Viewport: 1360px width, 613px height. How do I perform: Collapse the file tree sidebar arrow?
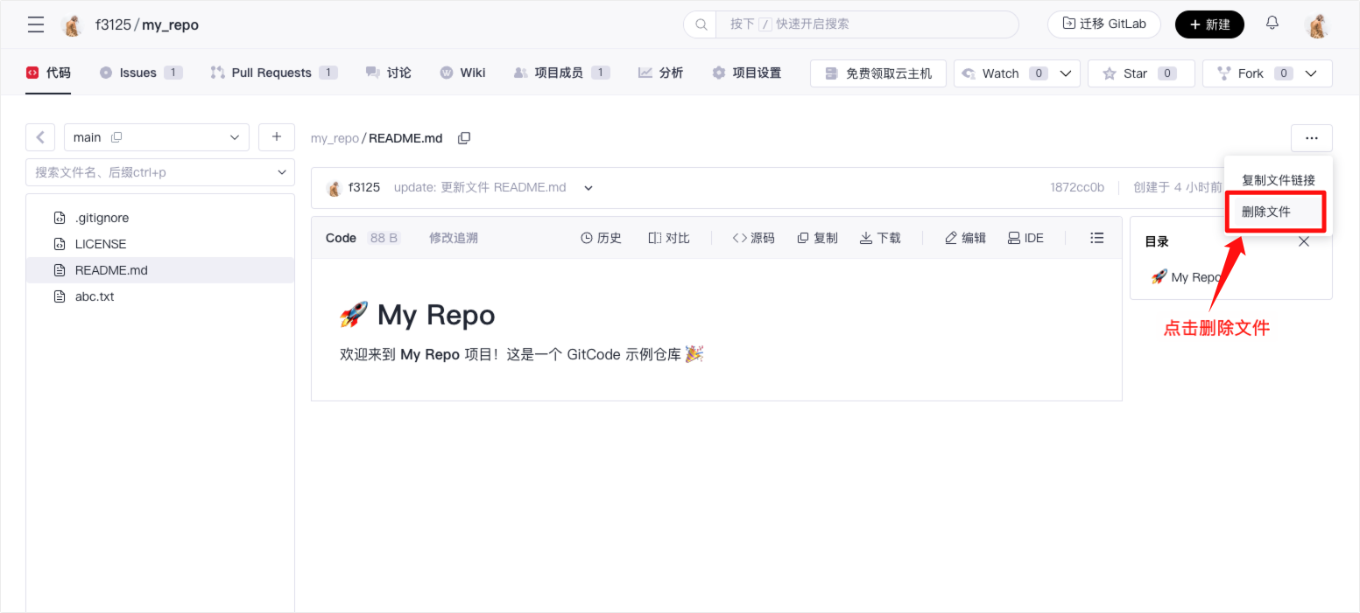pos(40,137)
